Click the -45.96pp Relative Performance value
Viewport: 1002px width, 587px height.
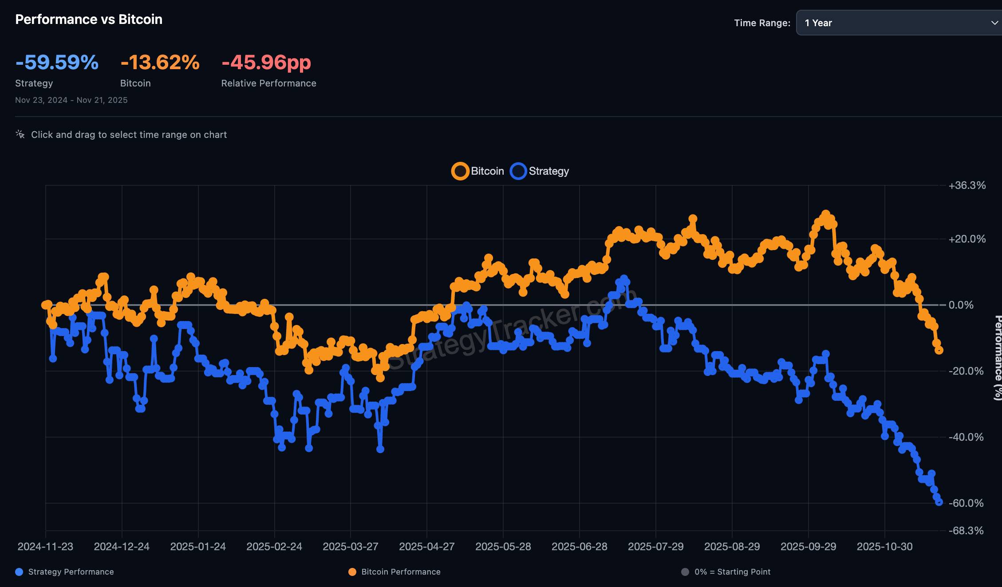[x=266, y=63]
